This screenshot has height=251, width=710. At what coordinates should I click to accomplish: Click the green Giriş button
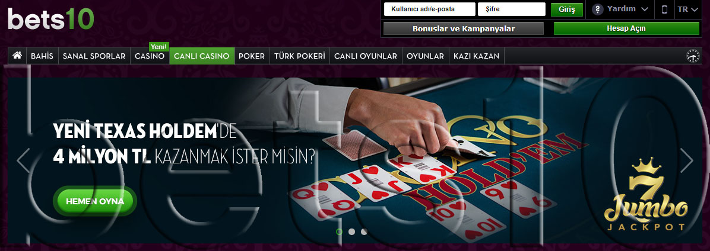coord(566,9)
